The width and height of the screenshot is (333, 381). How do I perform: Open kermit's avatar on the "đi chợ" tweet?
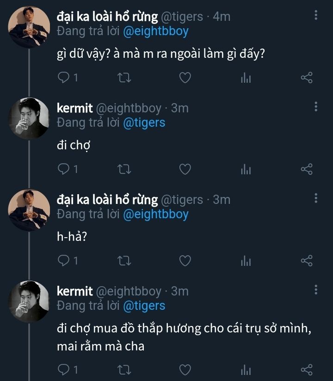pos(29,118)
